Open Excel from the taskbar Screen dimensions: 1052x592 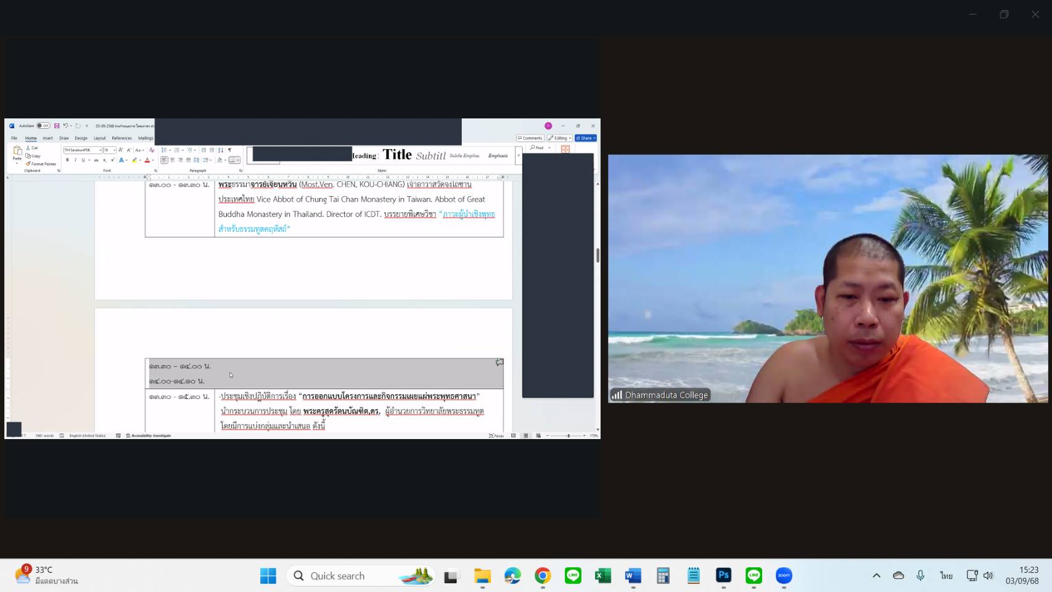tap(603, 576)
